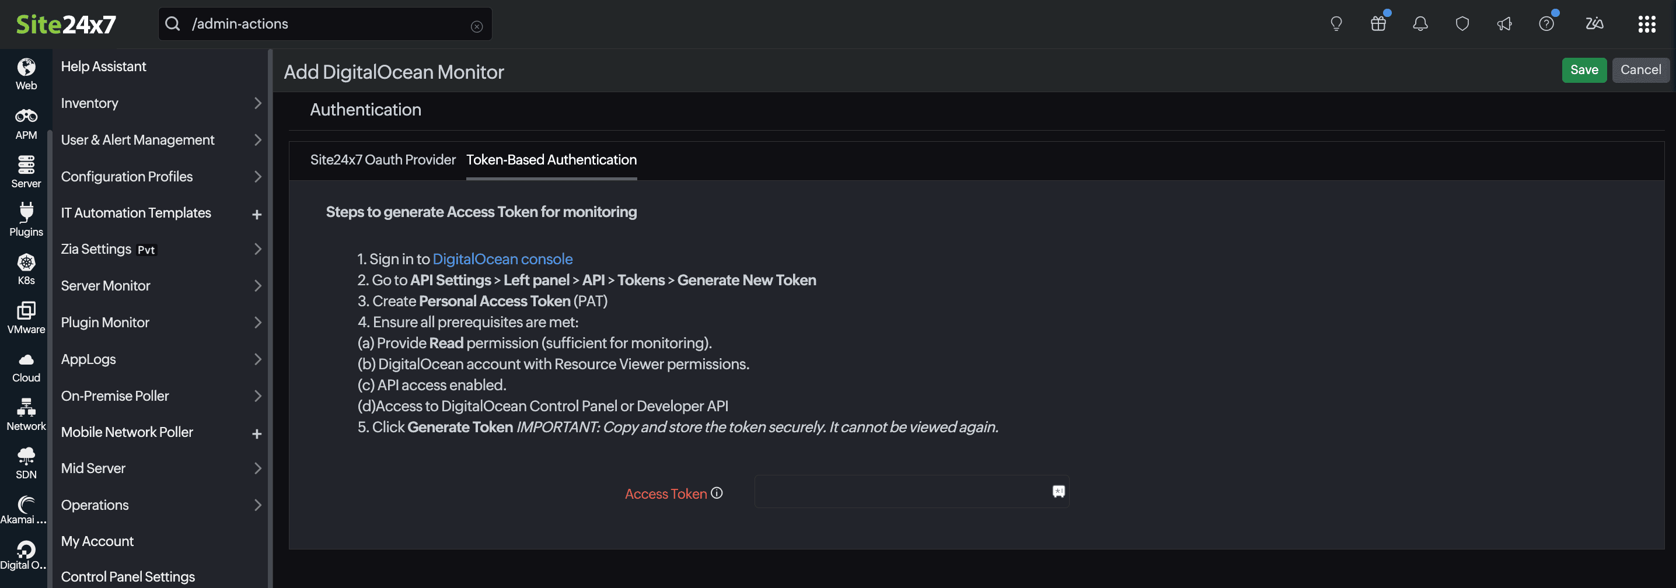
Task: Open the Network monitoring section
Action: tap(25, 413)
